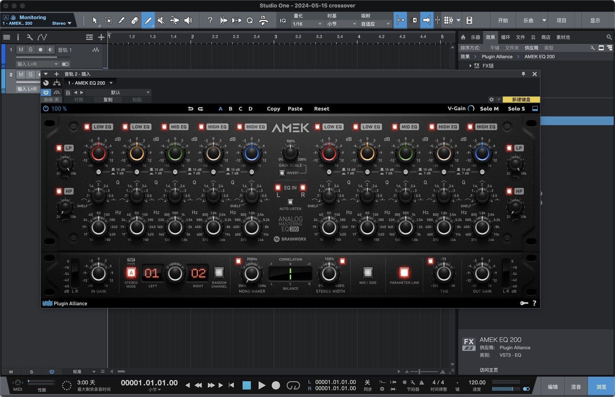Image resolution: width=615 pixels, height=397 pixels.
Task: Open Monitoring Stereo channel dropdown
Action: click(62, 23)
